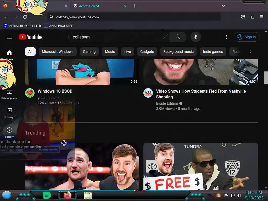Open Library in the sidebar
Viewport: 268px width, 201px height.
9,113
